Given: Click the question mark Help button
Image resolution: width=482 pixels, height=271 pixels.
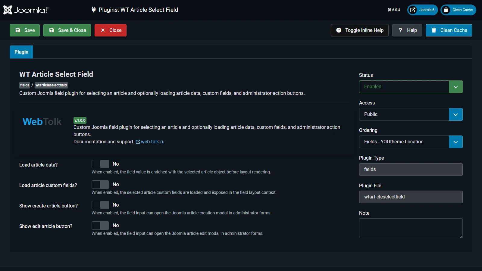Looking at the screenshot, I should pyautogui.click(x=407, y=30).
